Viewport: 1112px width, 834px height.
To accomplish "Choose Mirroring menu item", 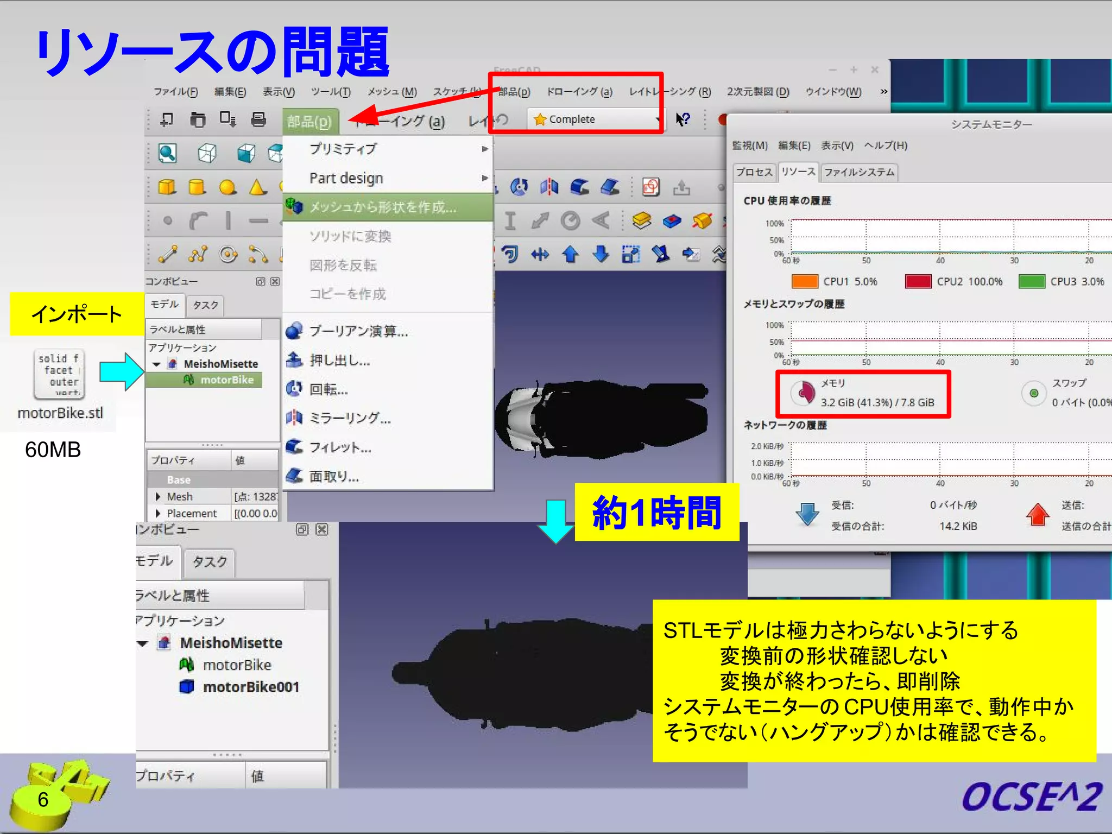I will (x=388, y=418).
